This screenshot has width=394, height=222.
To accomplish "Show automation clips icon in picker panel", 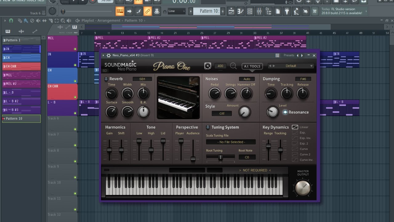I will coord(34,31).
